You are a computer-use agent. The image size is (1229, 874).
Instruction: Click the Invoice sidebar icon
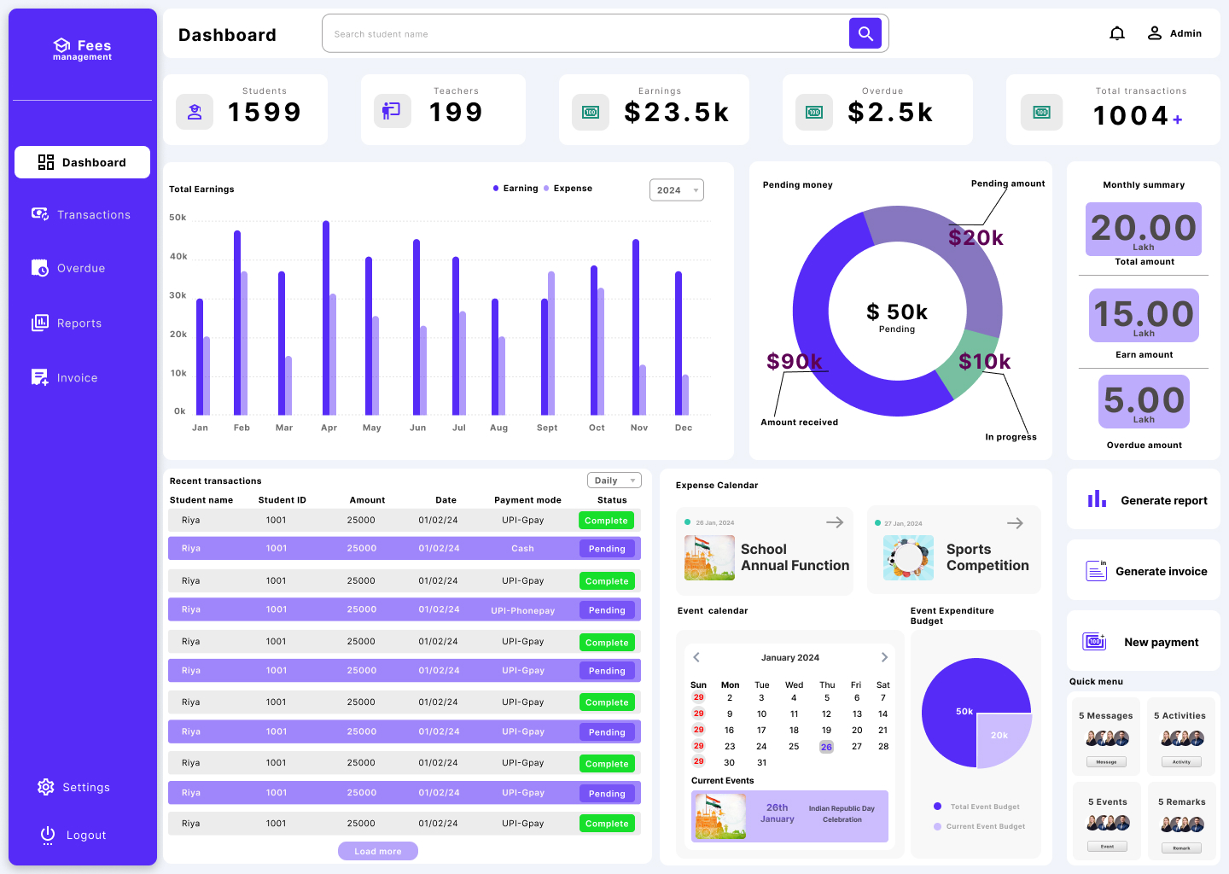point(40,377)
